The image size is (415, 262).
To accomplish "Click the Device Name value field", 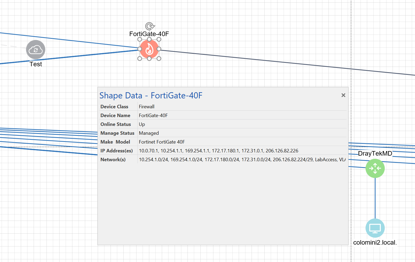I will (x=153, y=115).
